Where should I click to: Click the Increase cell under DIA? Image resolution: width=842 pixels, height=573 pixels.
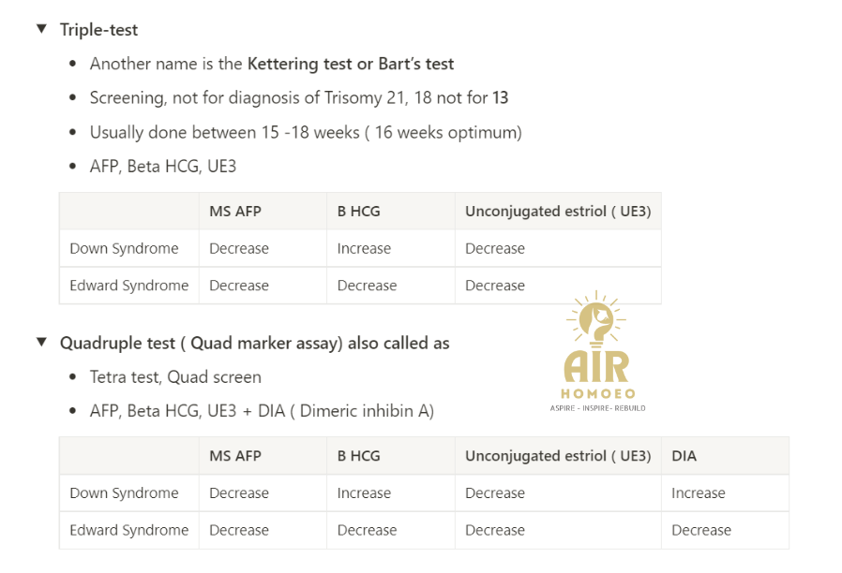click(x=699, y=493)
